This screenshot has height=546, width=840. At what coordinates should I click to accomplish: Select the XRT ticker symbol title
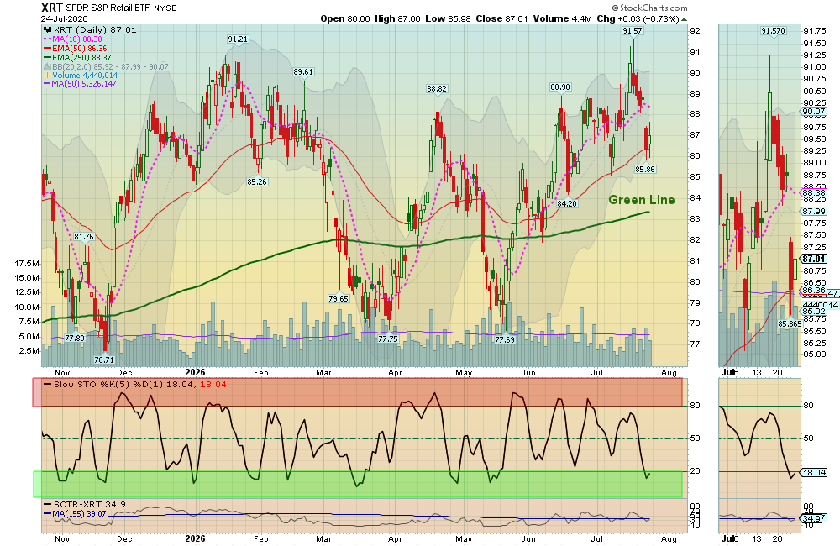(52, 8)
